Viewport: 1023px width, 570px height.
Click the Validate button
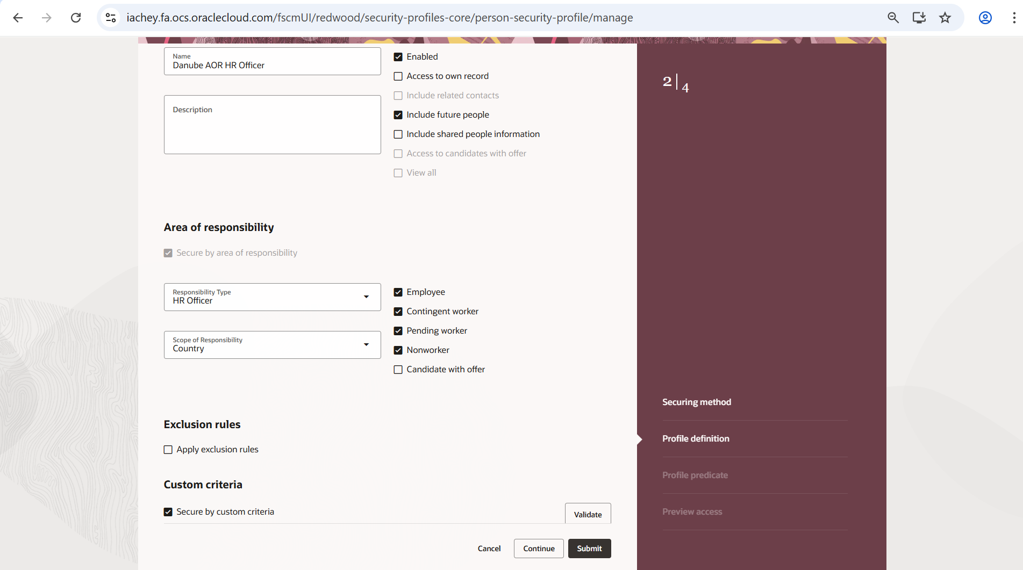click(x=588, y=514)
